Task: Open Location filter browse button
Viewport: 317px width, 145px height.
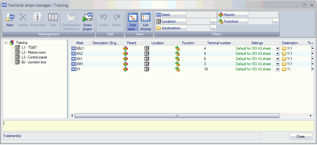Action: 213,22
